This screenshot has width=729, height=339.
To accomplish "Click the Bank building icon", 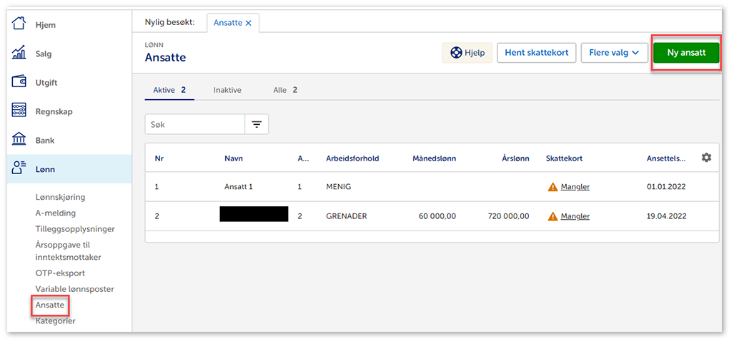I will pyautogui.click(x=19, y=140).
